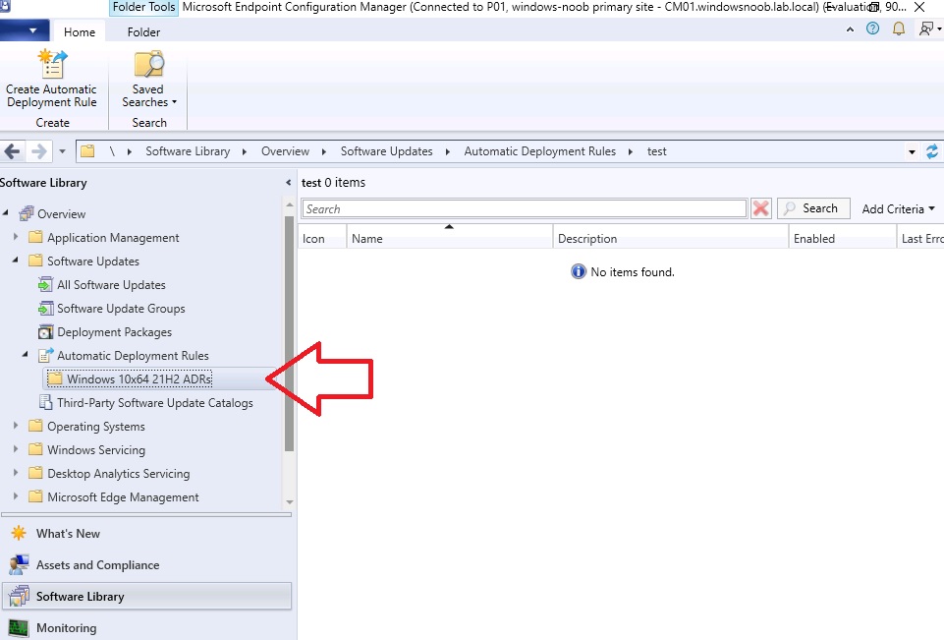Open help via the question mark icon
The height and width of the screenshot is (640, 944).
pyautogui.click(x=872, y=29)
